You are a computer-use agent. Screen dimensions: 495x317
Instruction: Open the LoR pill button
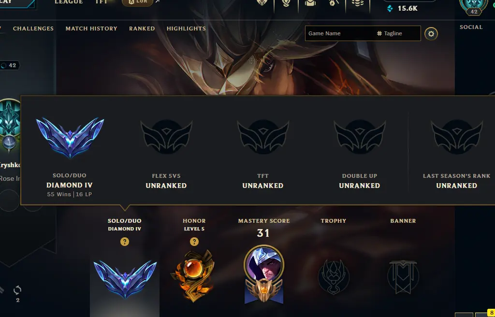pyautogui.click(x=137, y=2)
